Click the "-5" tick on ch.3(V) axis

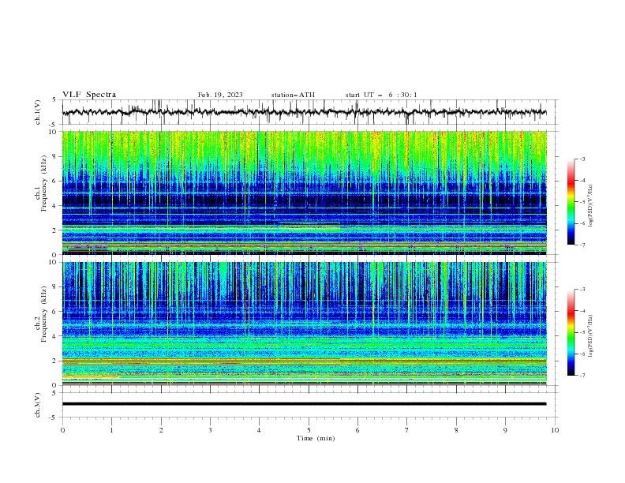[x=54, y=417]
